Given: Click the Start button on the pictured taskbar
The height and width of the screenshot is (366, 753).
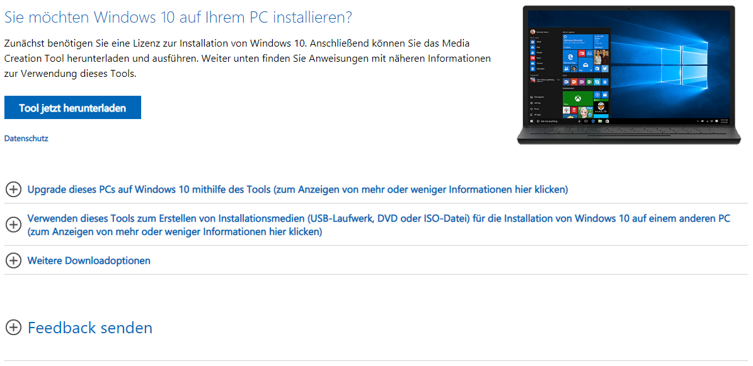Looking at the screenshot, I should [531, 120].
